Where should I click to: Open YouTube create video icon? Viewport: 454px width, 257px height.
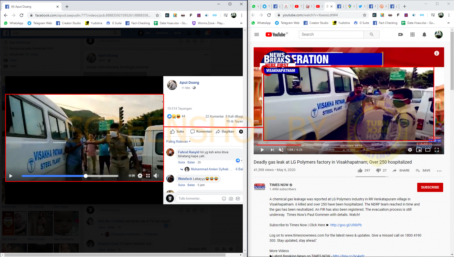point(401,34)
